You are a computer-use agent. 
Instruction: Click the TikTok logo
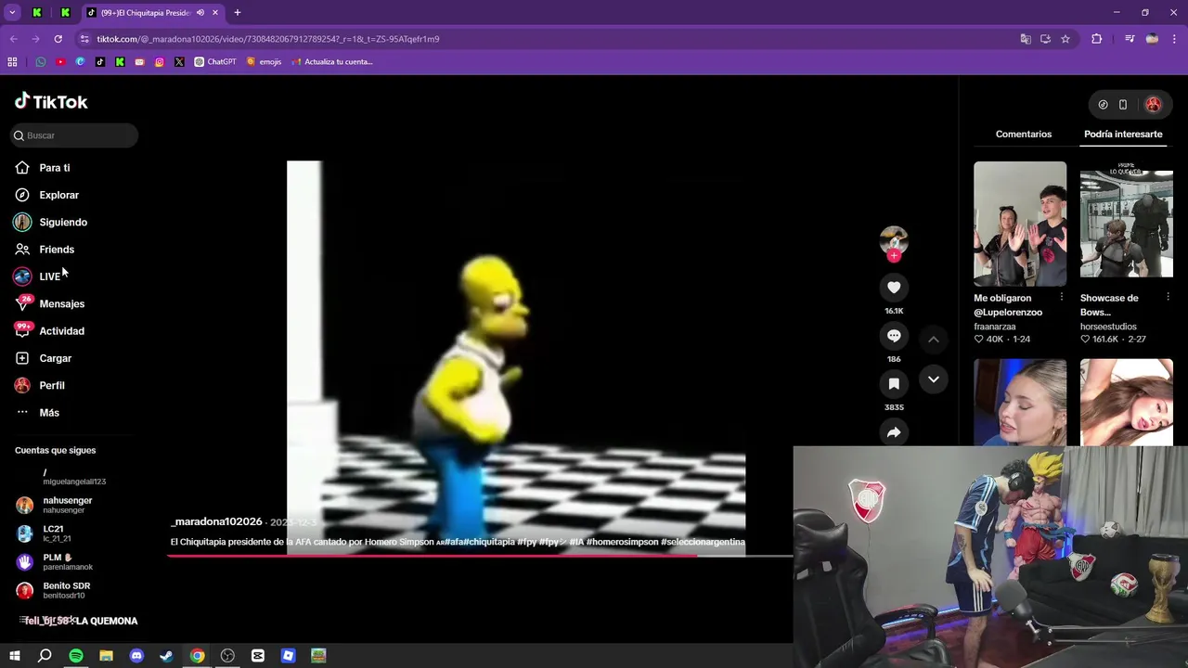(x=51, y=102)
